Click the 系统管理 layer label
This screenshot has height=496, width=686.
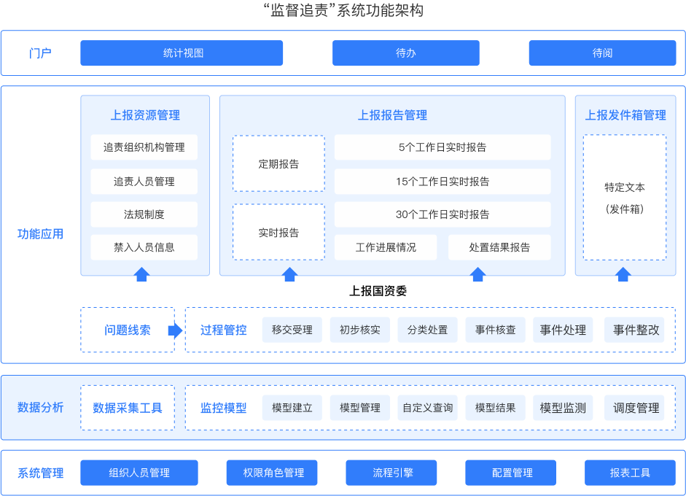[40, 473]
